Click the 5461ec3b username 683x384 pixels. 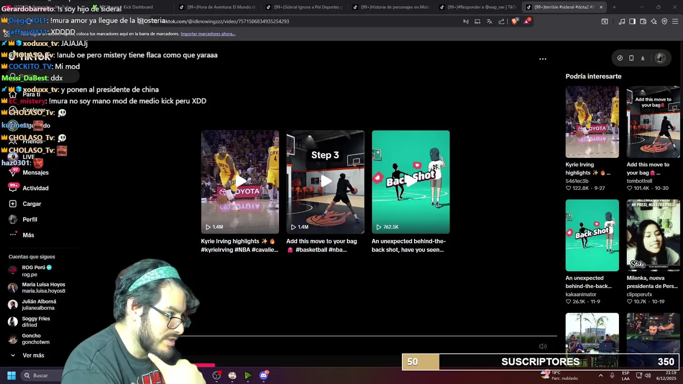(x=577, y=181)
